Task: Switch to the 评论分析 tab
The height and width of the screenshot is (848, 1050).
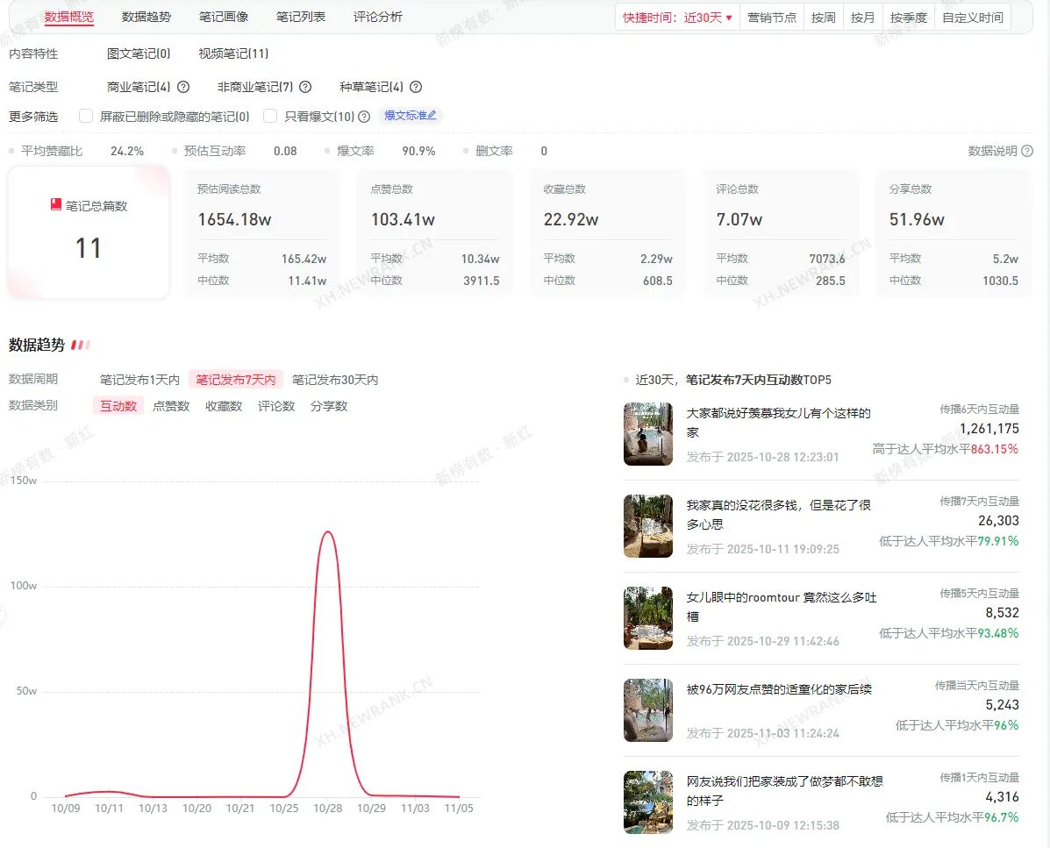Action: pyautogui.click(x=378, y=17)
